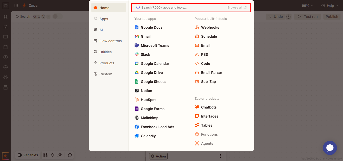Switch to the Apps category tab
Viewport: 343px width, 161px height.
tap(103, 19)
